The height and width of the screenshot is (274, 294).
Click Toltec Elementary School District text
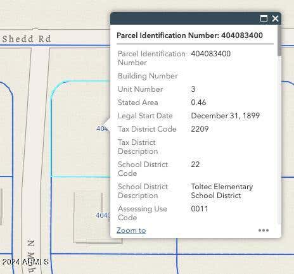pyautogui.click(x=222, y=191)
